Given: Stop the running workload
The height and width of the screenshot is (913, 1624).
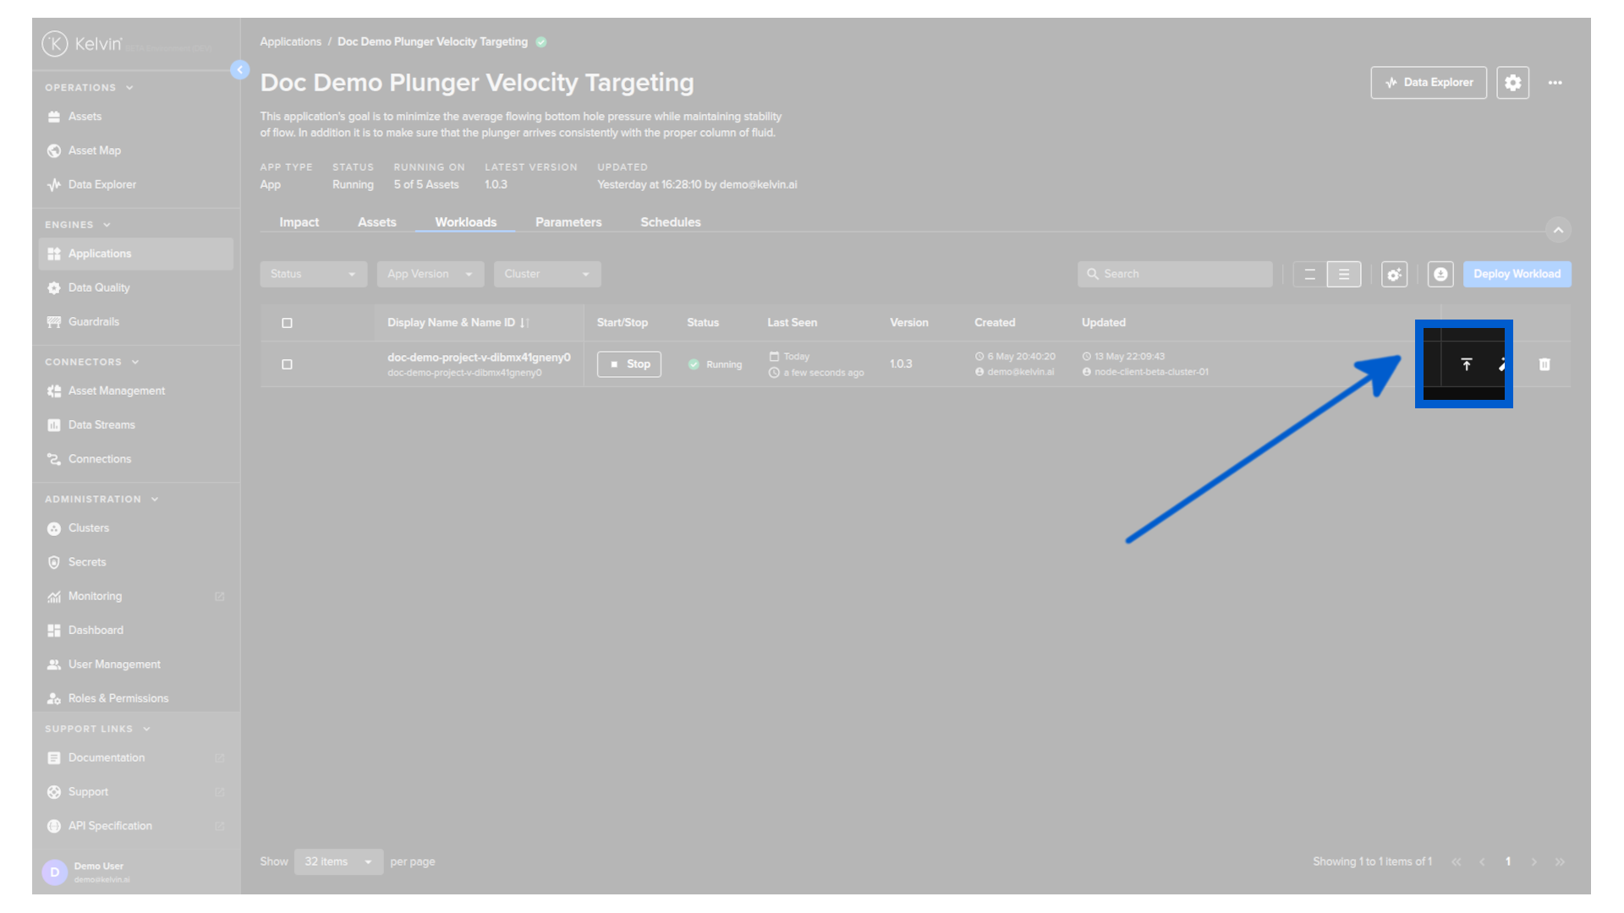Looking at the screenshot, I should [x=629, y=364].
